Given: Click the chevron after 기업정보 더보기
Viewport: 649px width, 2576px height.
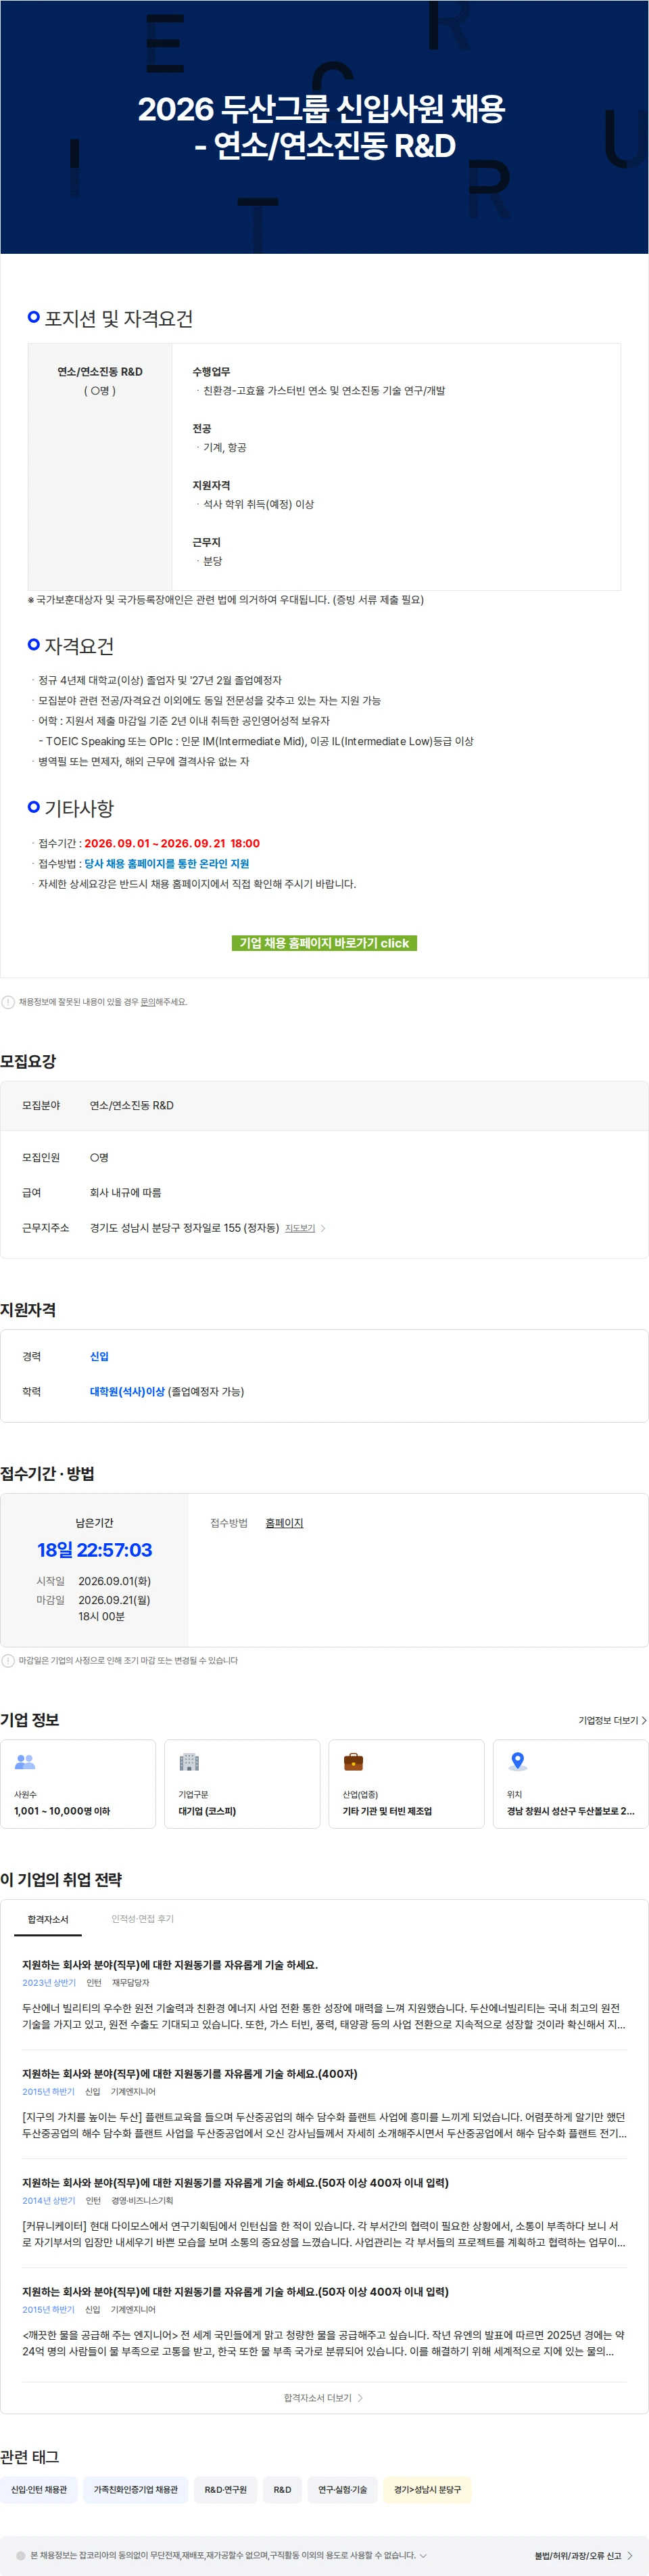Looking at the screenshot, I should (644, 1720).
